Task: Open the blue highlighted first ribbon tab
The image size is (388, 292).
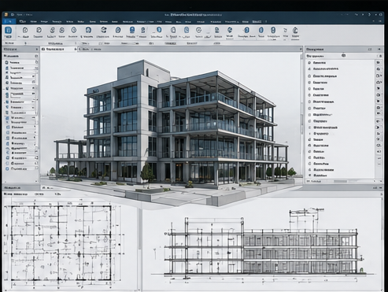Action: (9, 21)
